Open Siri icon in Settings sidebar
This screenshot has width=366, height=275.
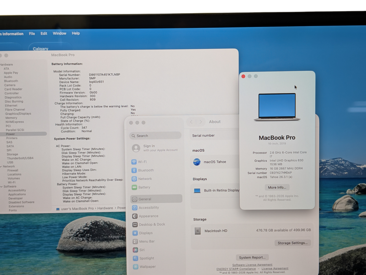click(x=135, y=250)
